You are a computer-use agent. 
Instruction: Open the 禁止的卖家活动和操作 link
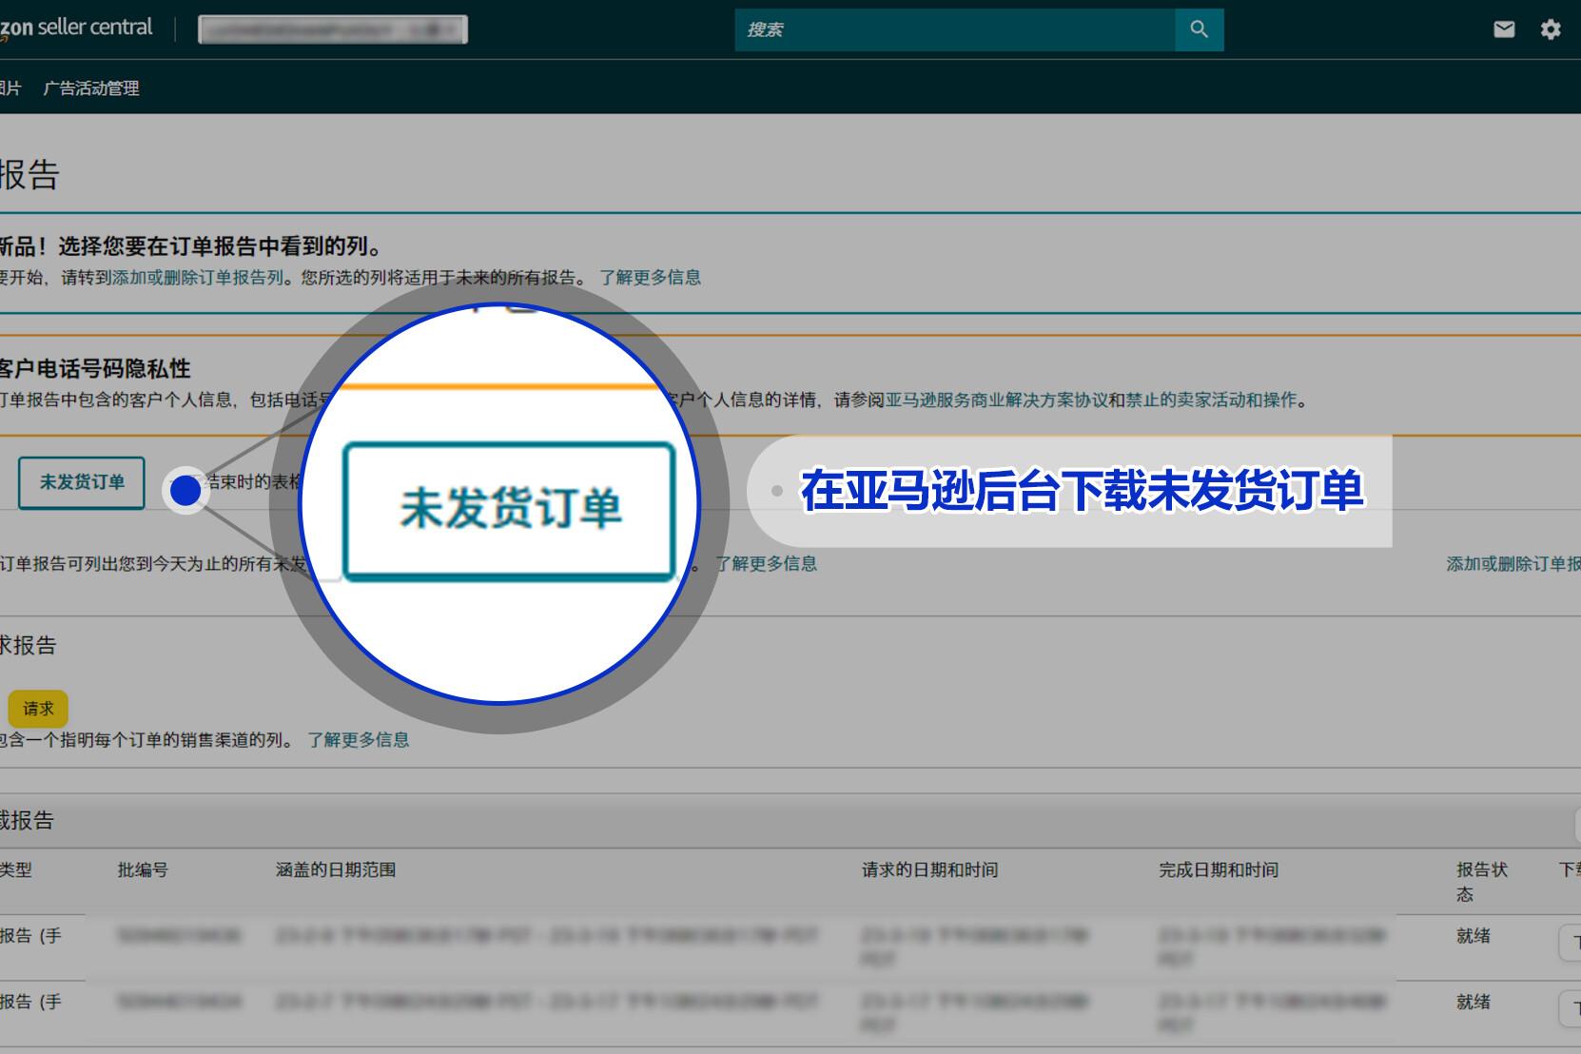point(1212,400)
